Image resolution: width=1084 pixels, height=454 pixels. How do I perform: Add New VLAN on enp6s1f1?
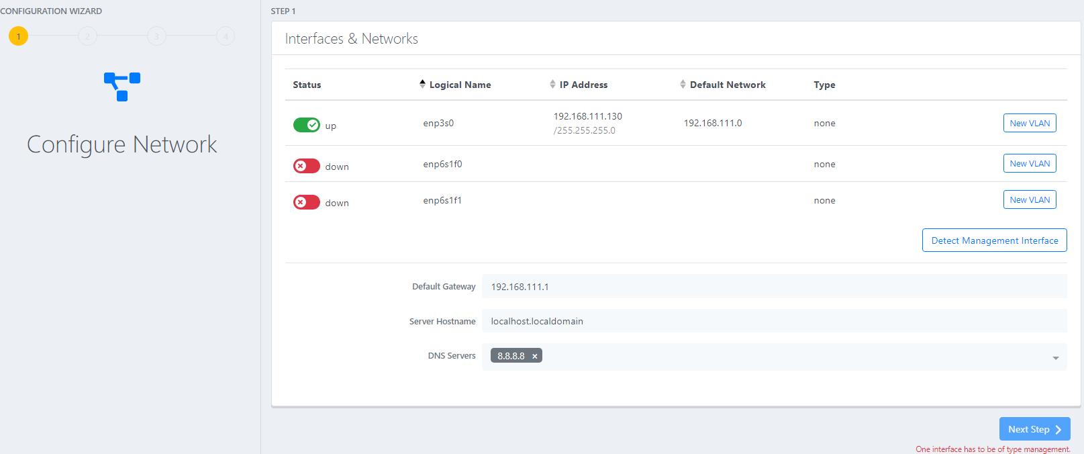[1029, 199]
